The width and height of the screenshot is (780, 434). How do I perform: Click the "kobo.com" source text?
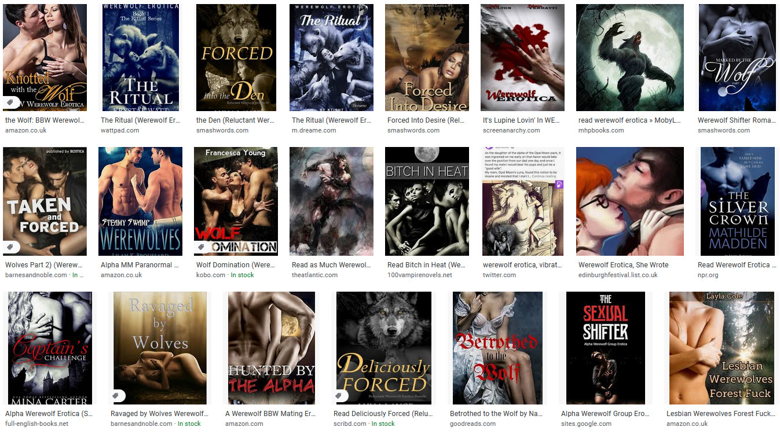[x=211, y=275]
